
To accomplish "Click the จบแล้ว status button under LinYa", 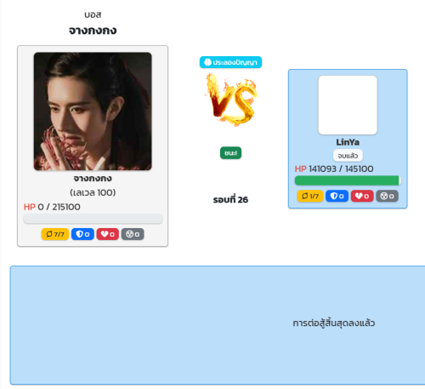I will 348,156.
